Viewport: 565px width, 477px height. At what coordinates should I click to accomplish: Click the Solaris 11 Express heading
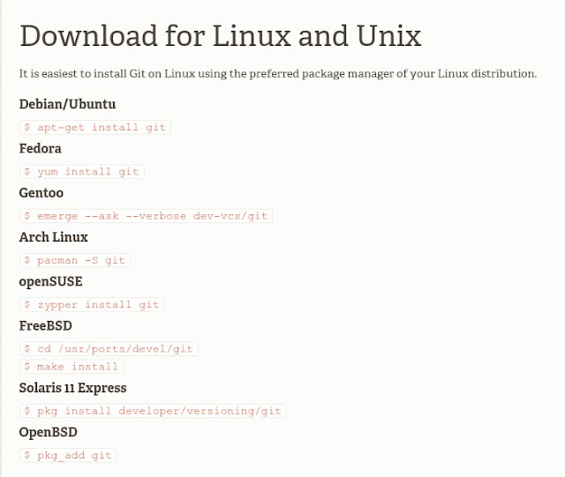tap(72, 388)
